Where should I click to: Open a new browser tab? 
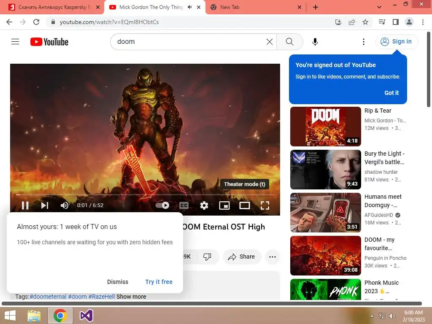coord(316,7)
